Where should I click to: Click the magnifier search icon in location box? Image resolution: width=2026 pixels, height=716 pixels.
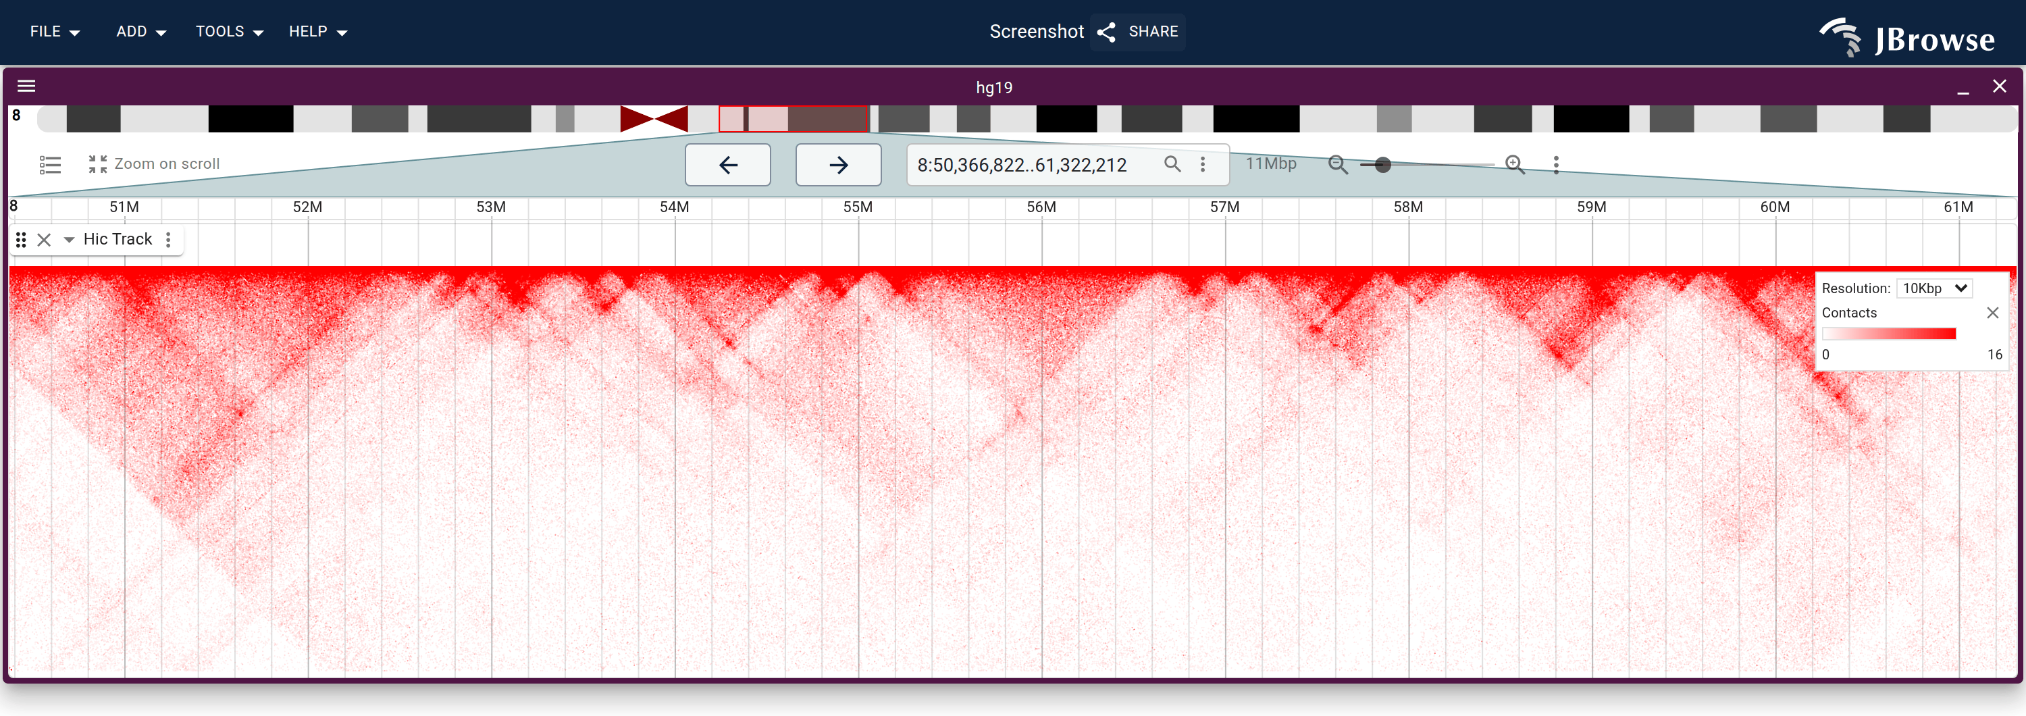pyautogui.click(x=1172, y=163)
